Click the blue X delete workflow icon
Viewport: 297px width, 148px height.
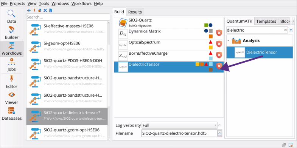pyautogui.click(x=45, y=11)
